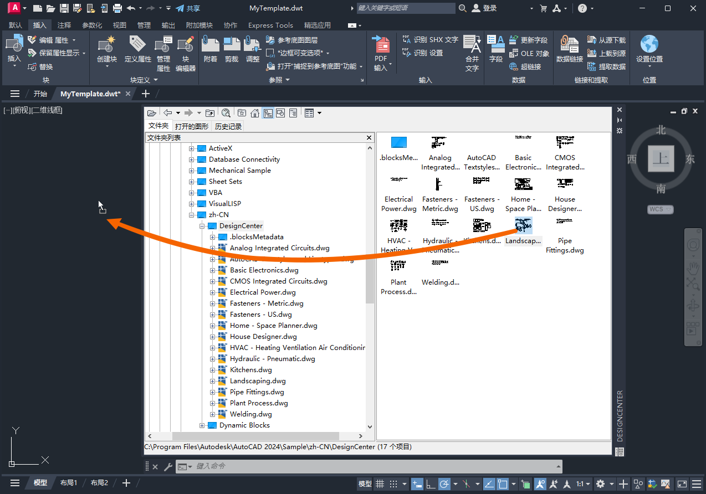The image size is (706, 494).
Task: Click DesignCenter Up one folder button
Action: [x=210, y=113]
